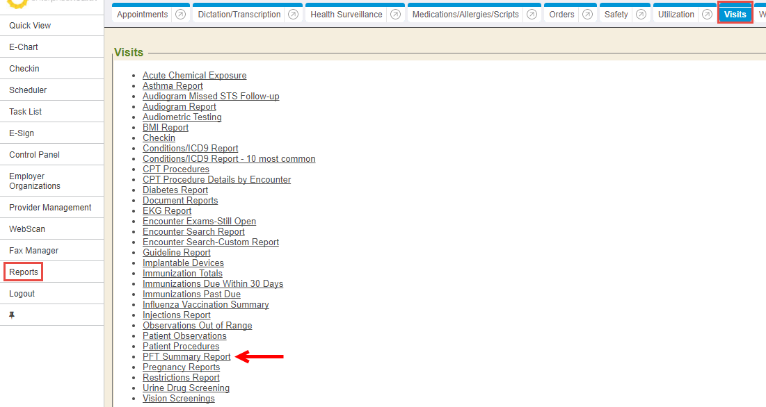The image size is (766, 407).
Task: Toggle the sidebar pin icon
Action: coord(12,315)
